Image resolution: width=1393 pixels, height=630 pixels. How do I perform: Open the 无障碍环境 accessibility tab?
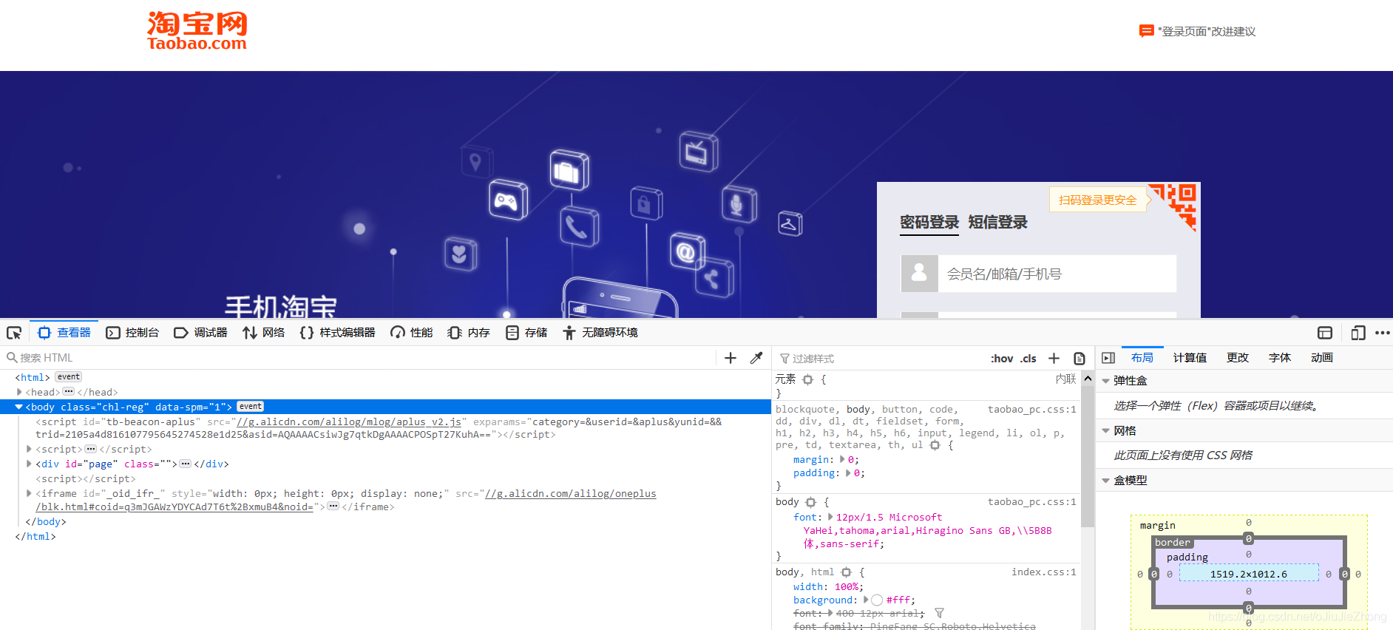click(600, 333)
